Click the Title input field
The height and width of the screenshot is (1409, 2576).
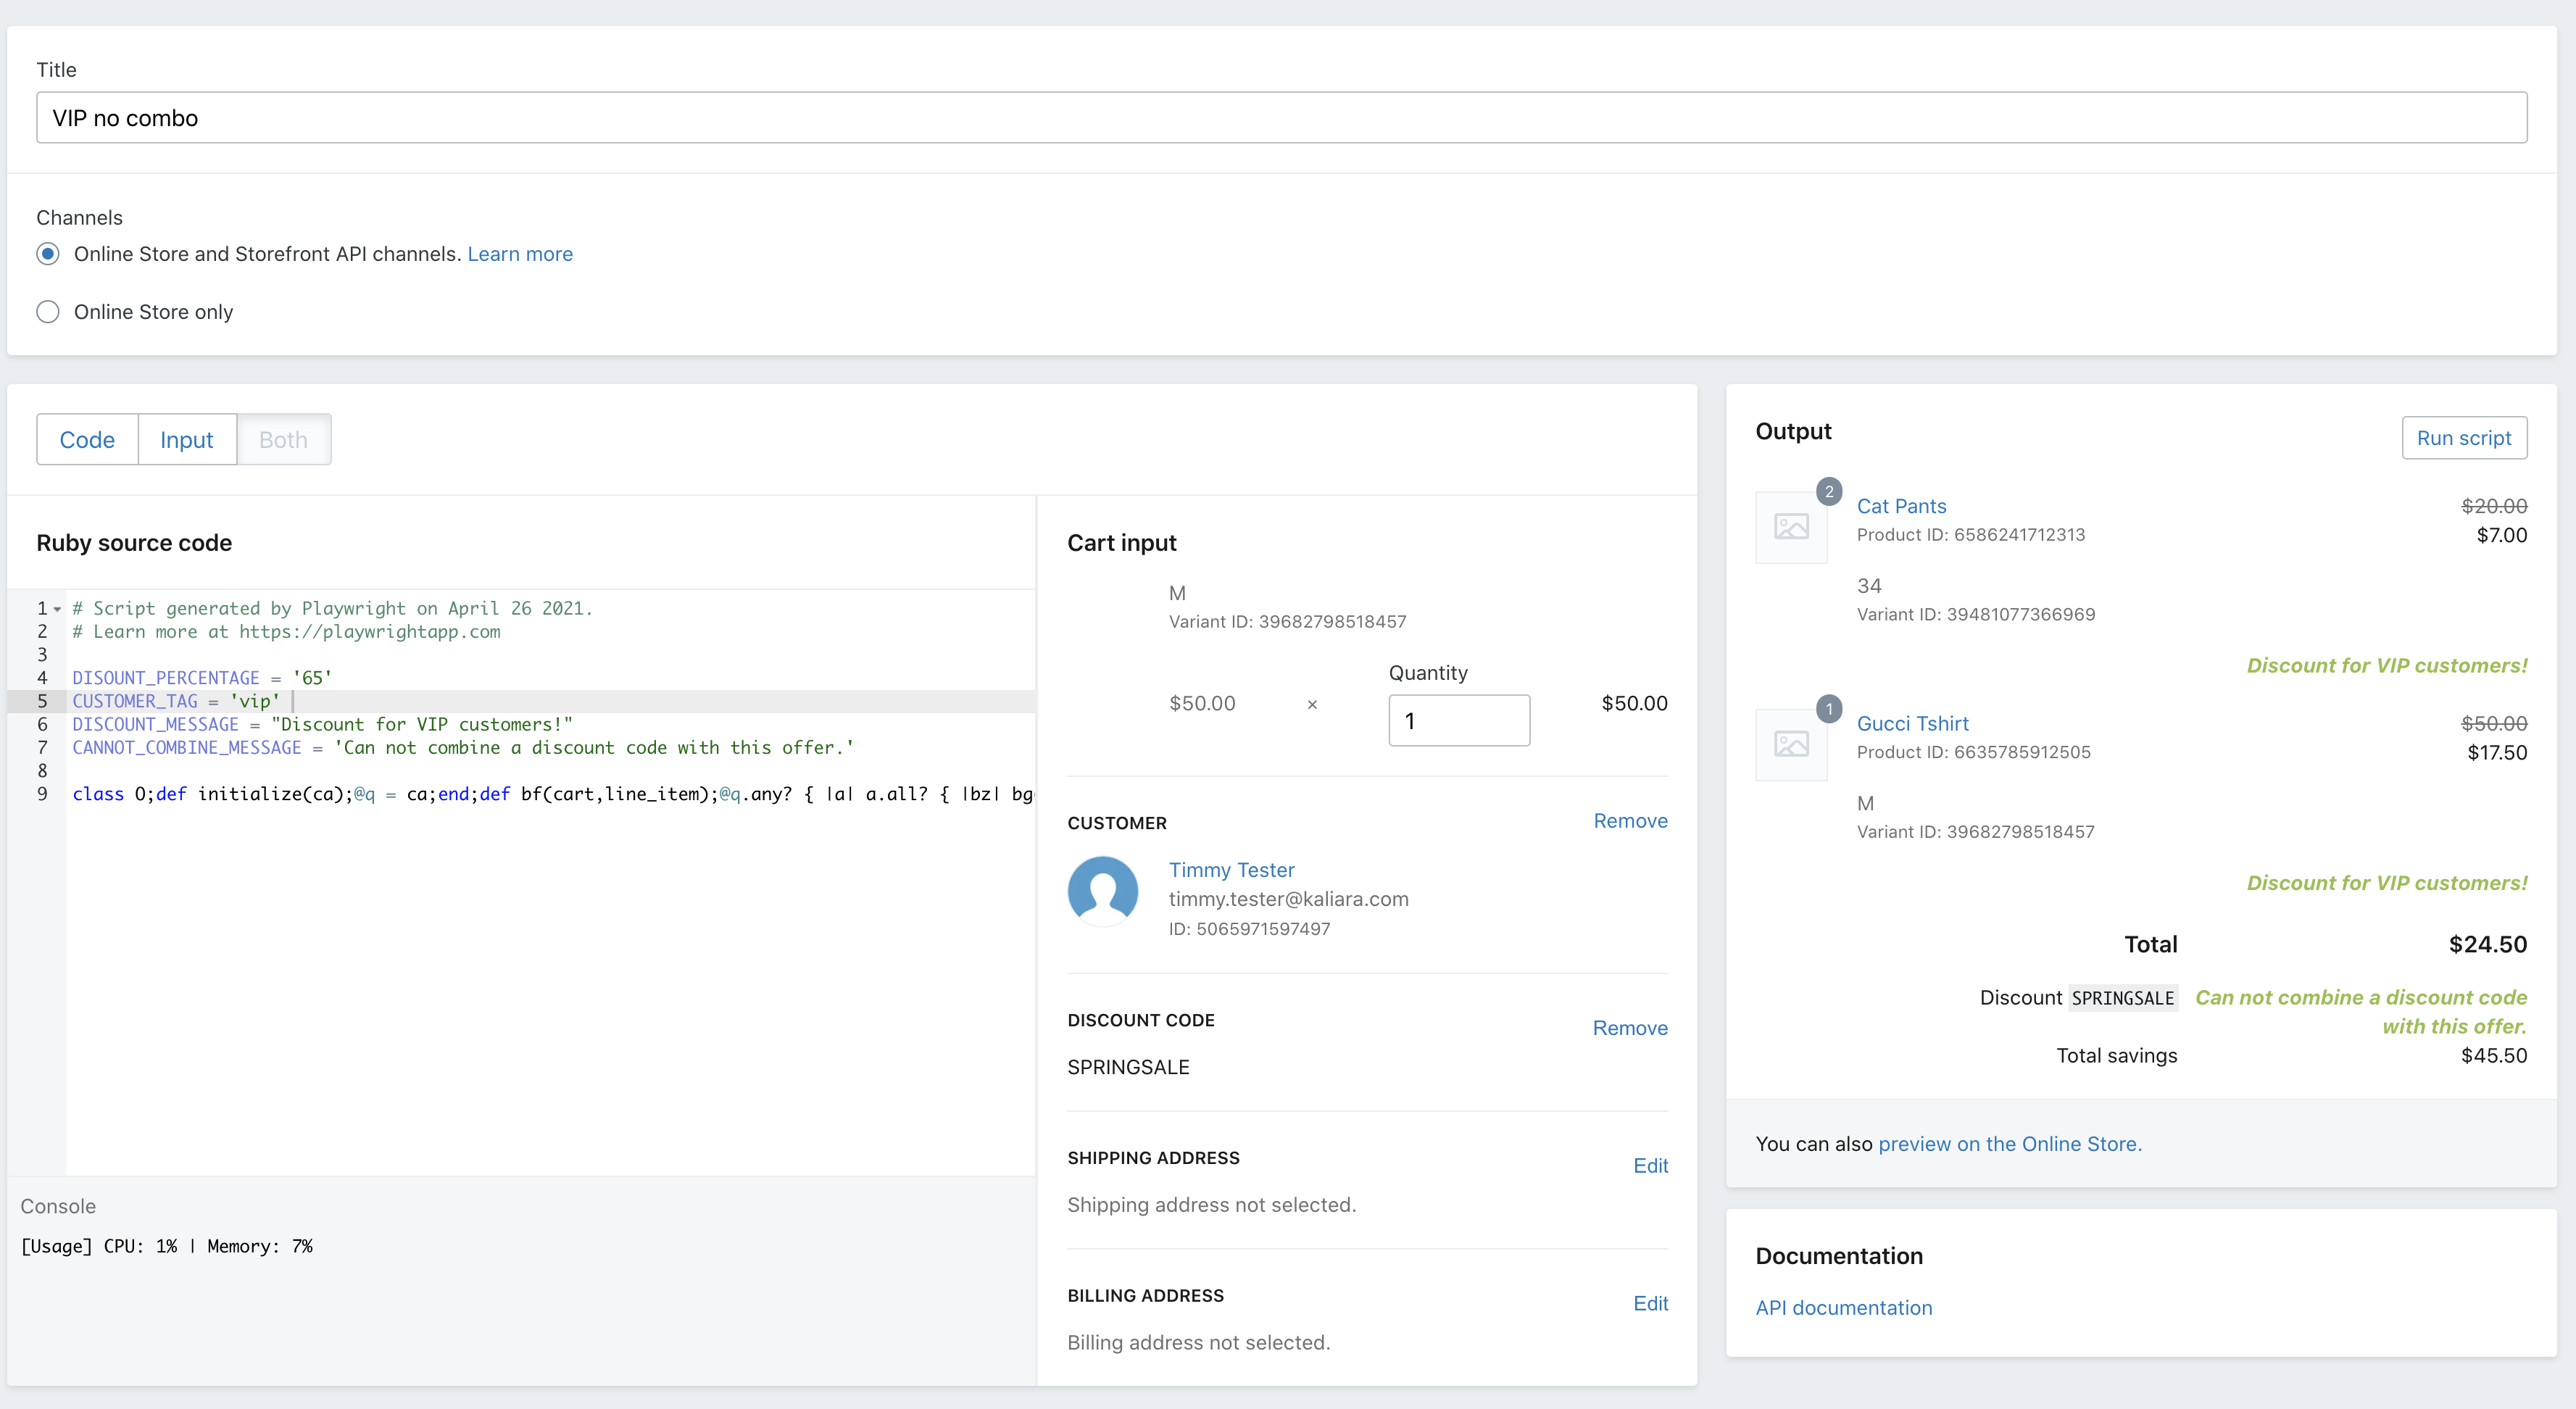1281,118
